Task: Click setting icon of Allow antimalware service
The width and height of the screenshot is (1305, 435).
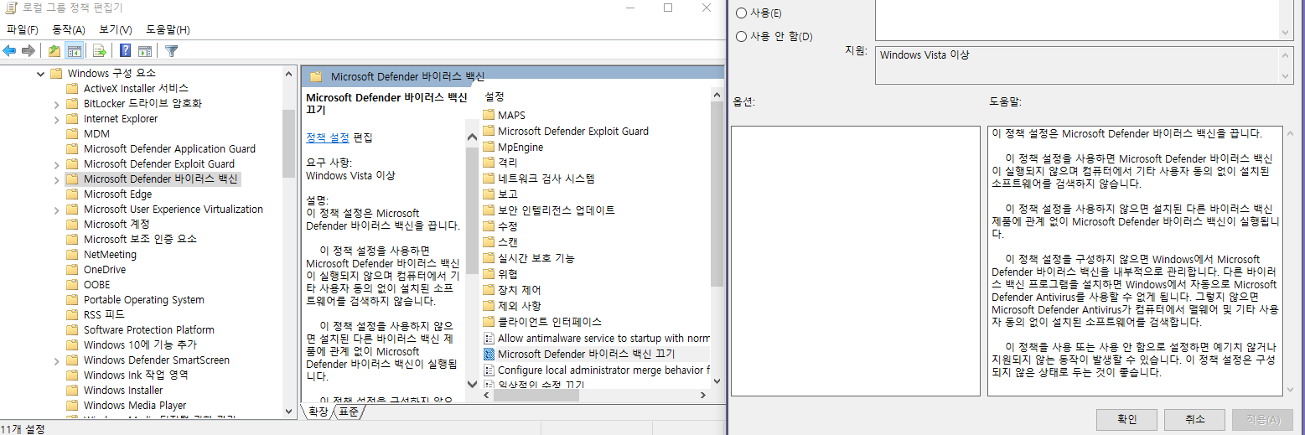Action: [489, 338]
